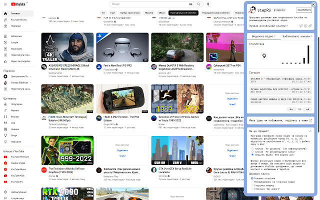Select radio 'клікає не рекомендувати канал'
This screenshot has height=200, width=320.
pos(252,151)
